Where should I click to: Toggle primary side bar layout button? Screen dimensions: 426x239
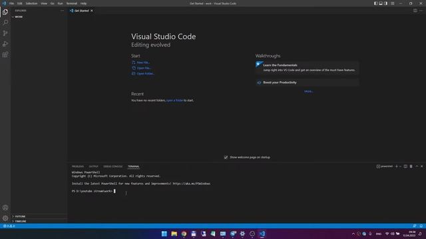click(x=375, y=3)
